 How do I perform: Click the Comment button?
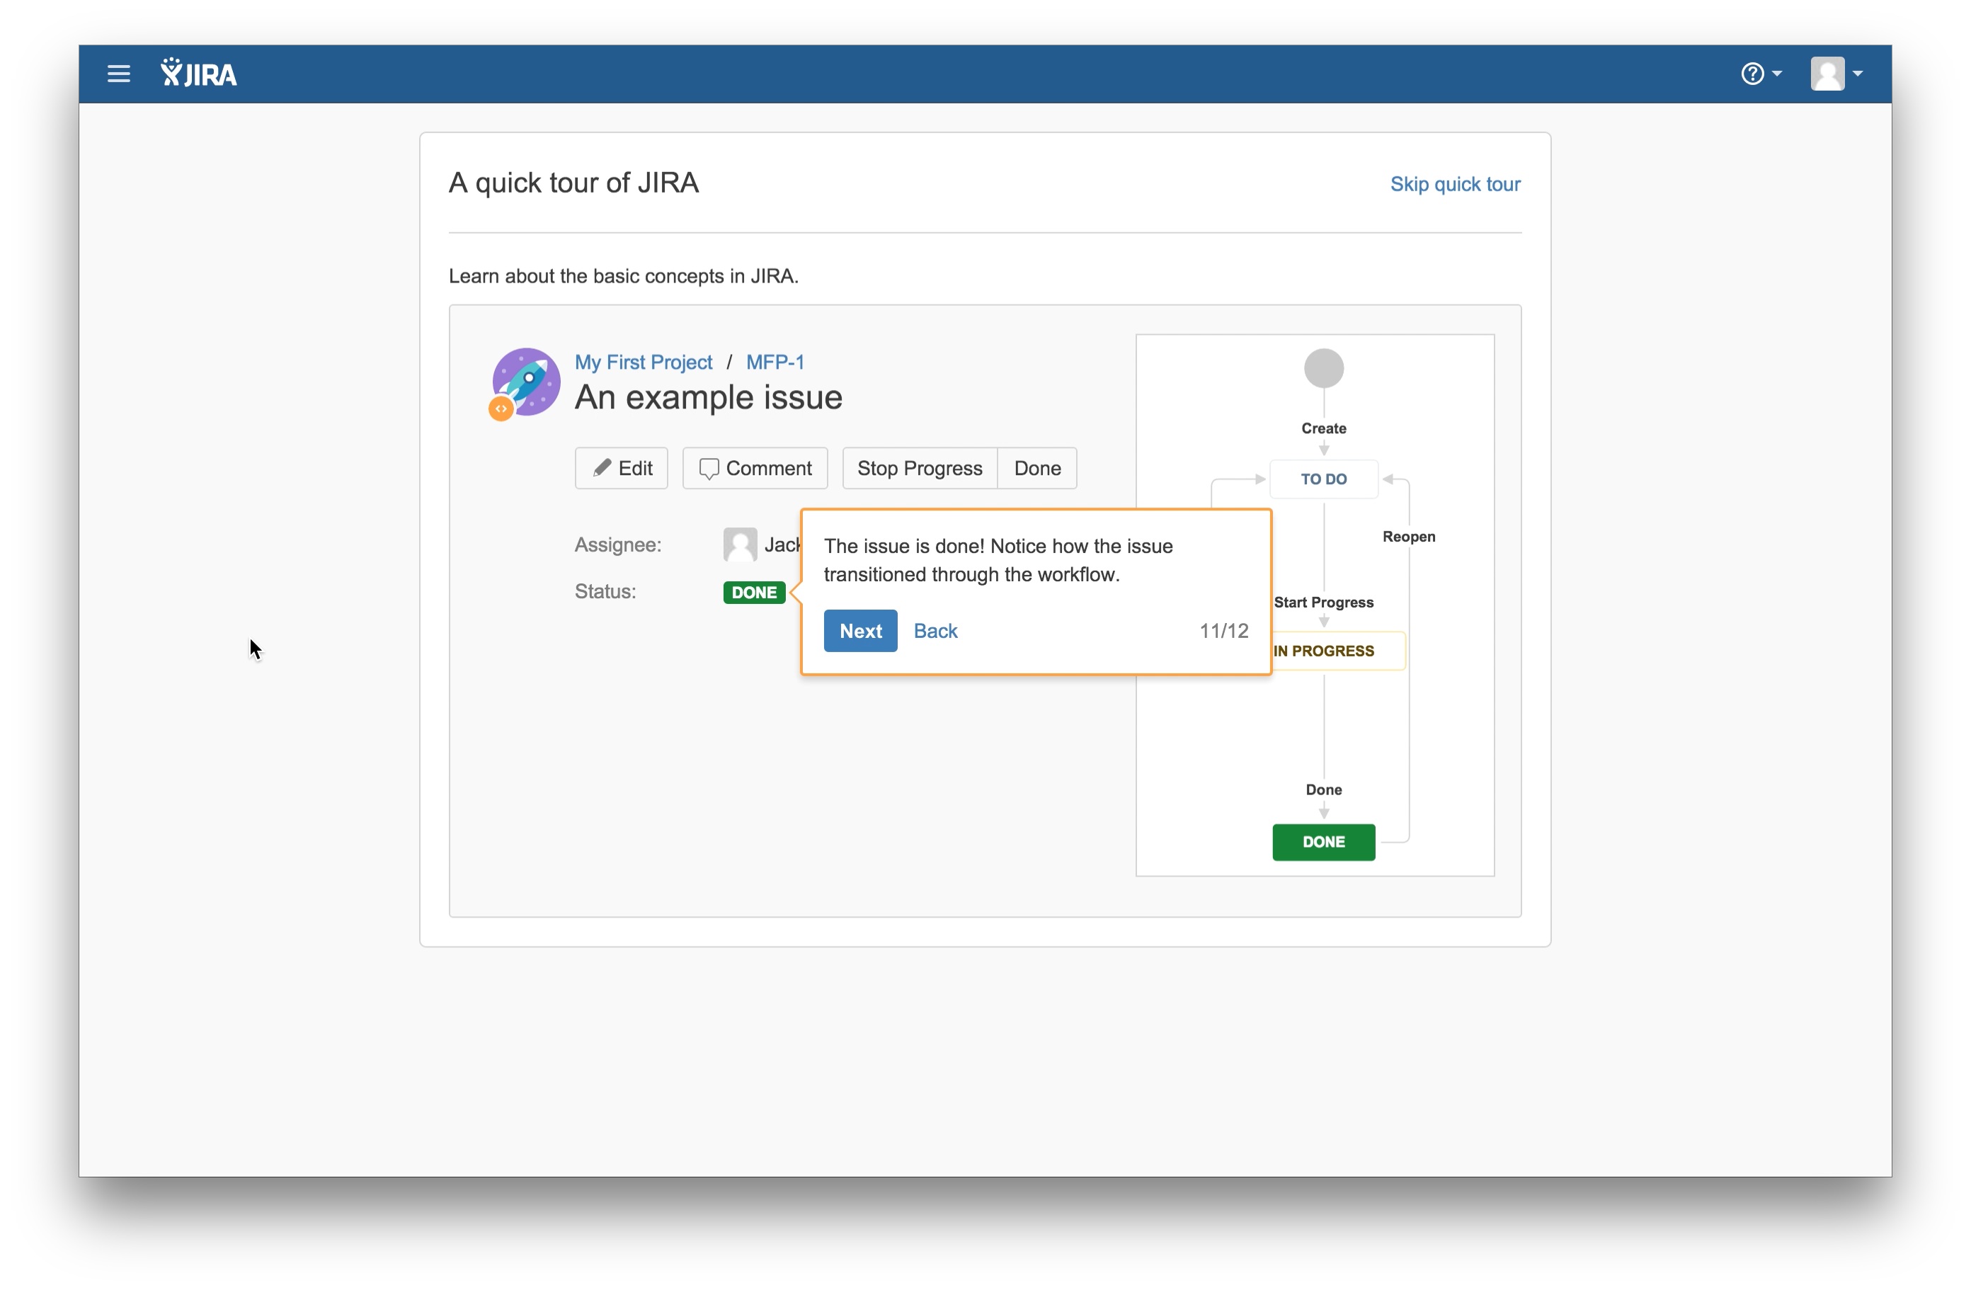pyautogui.click(x=755, y=469)
